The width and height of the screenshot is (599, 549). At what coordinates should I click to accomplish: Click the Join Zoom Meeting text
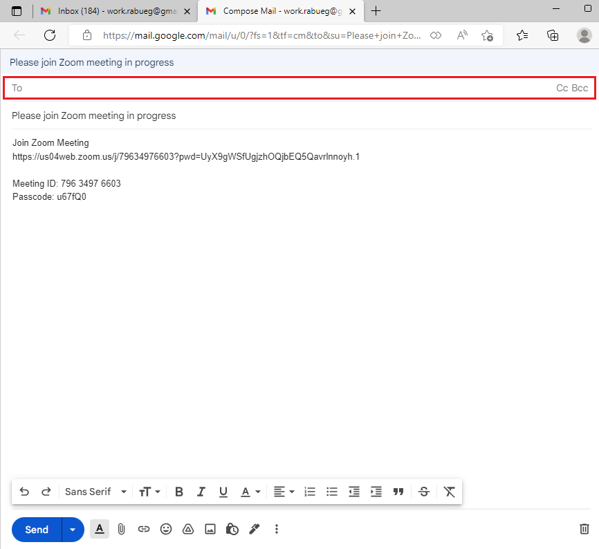point(50,143)
